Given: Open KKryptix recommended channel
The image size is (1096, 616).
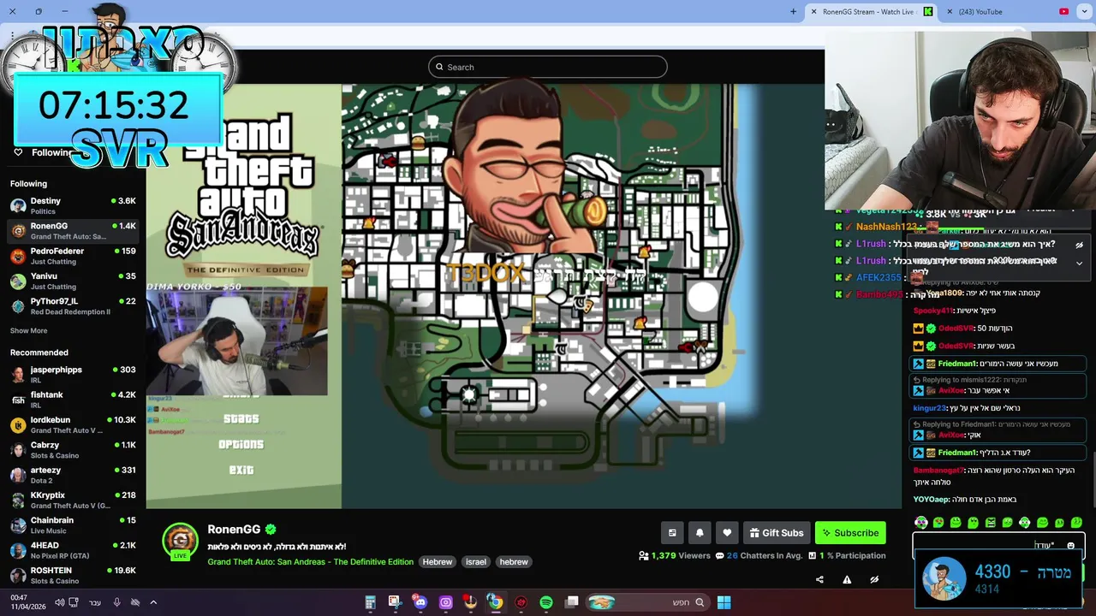Looking at the screenshot, I should [x=73, y=500].
